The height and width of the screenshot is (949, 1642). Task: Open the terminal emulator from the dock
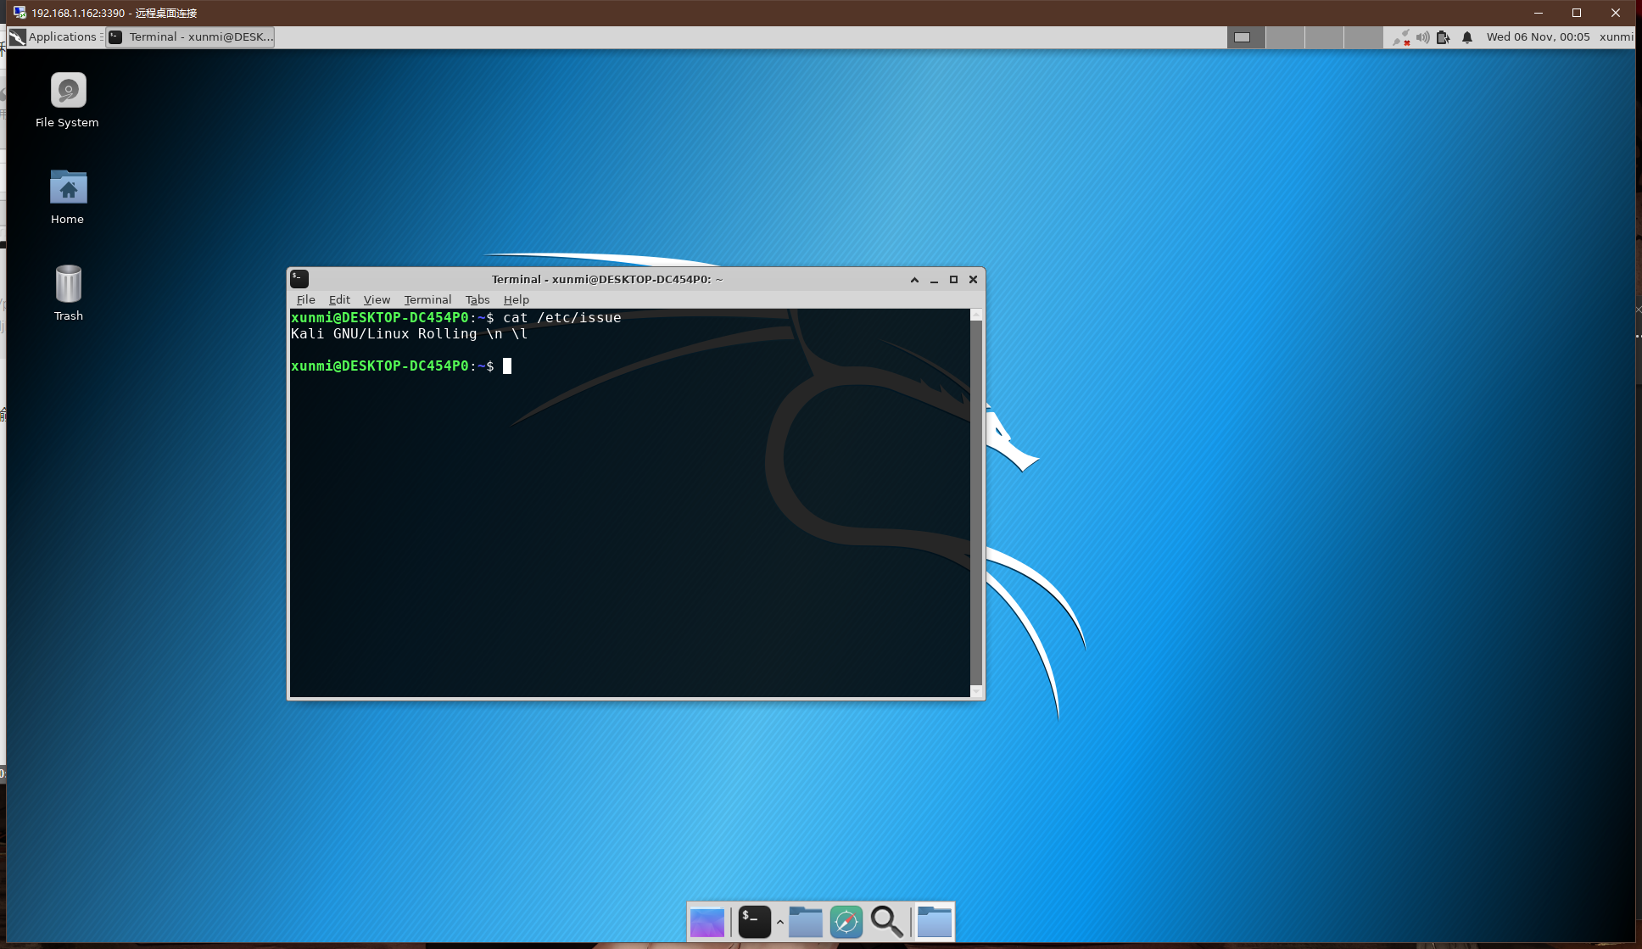[754, 922]
